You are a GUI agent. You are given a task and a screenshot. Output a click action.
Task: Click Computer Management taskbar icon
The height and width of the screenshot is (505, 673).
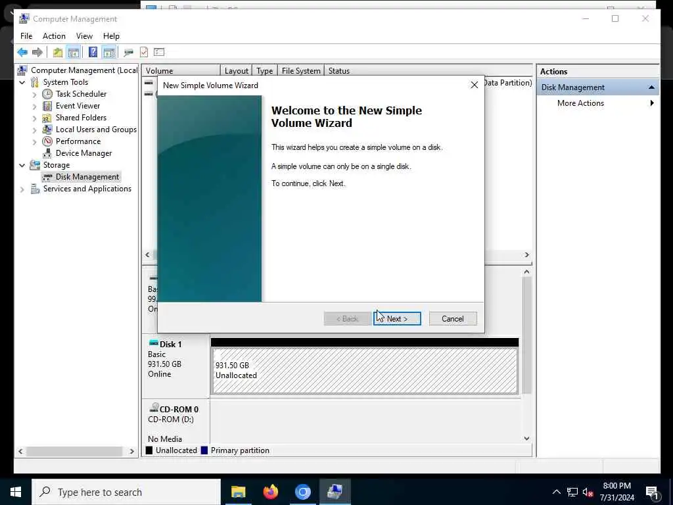pyautogui.click(x=335, y=492)
